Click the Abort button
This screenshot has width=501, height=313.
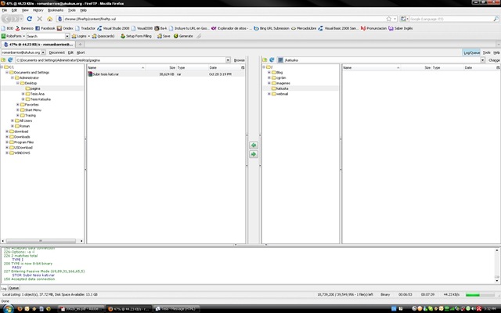81,52
